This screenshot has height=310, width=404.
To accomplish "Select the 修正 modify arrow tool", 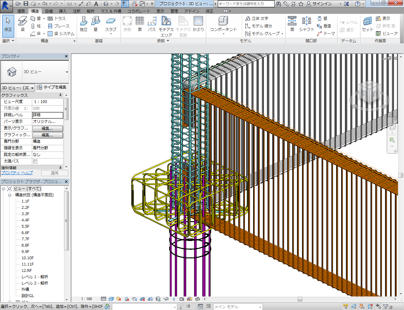I will pyautogui.click(x=8, y=24).
